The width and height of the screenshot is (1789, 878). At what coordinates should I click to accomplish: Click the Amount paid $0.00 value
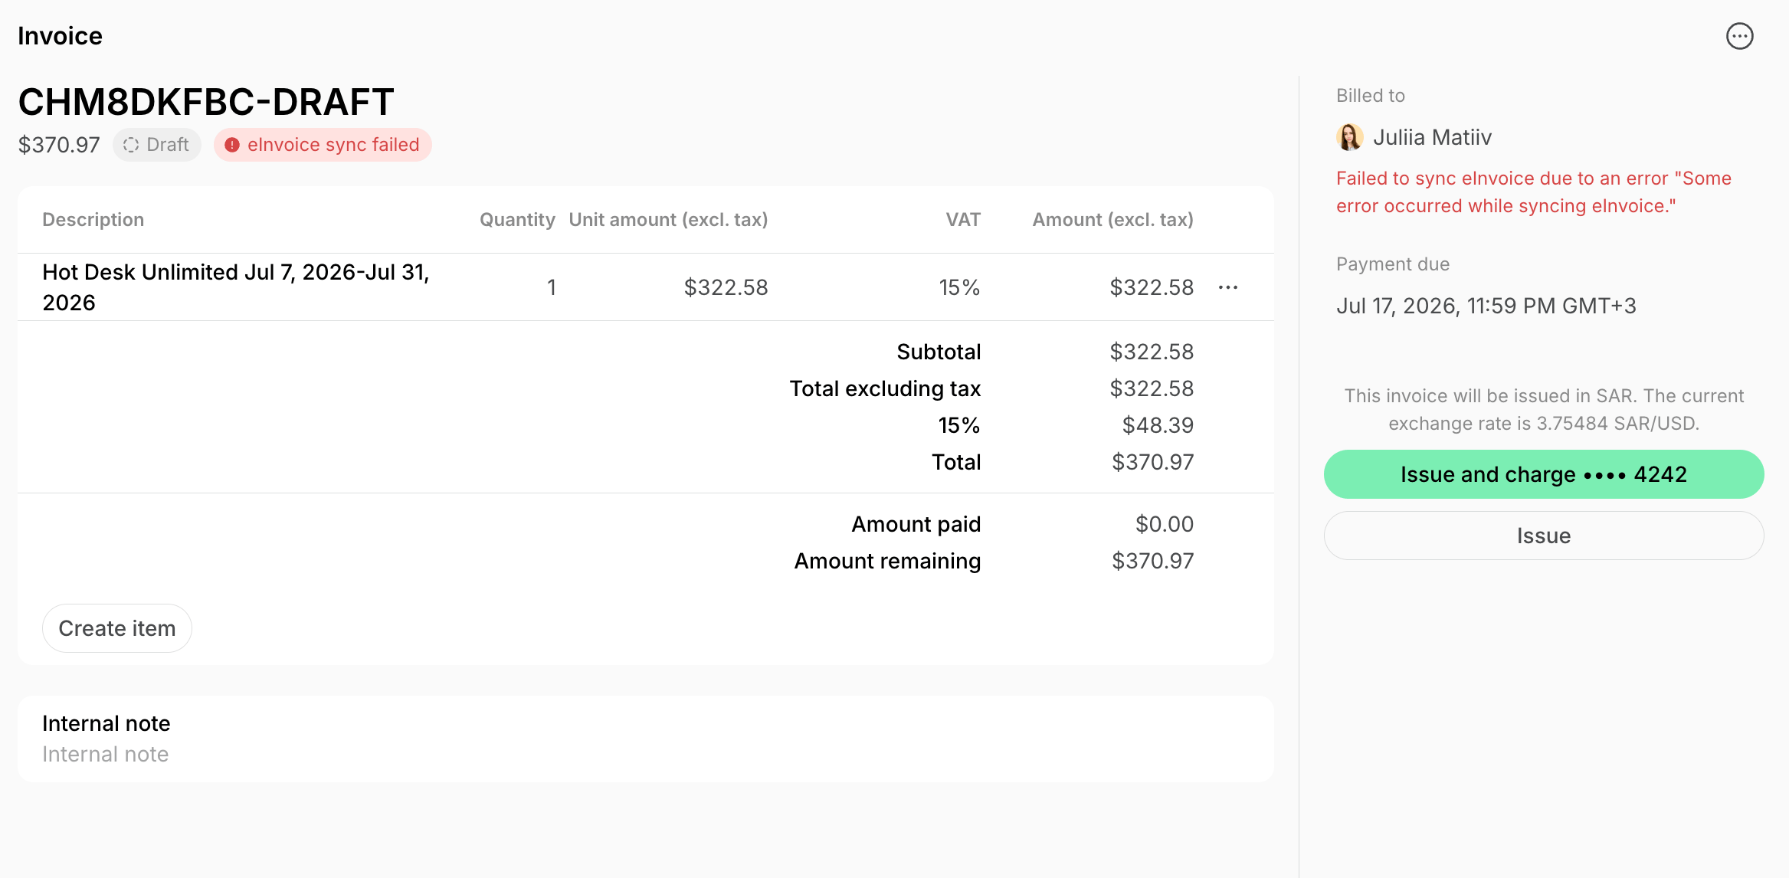click(x=1165, y=524)
